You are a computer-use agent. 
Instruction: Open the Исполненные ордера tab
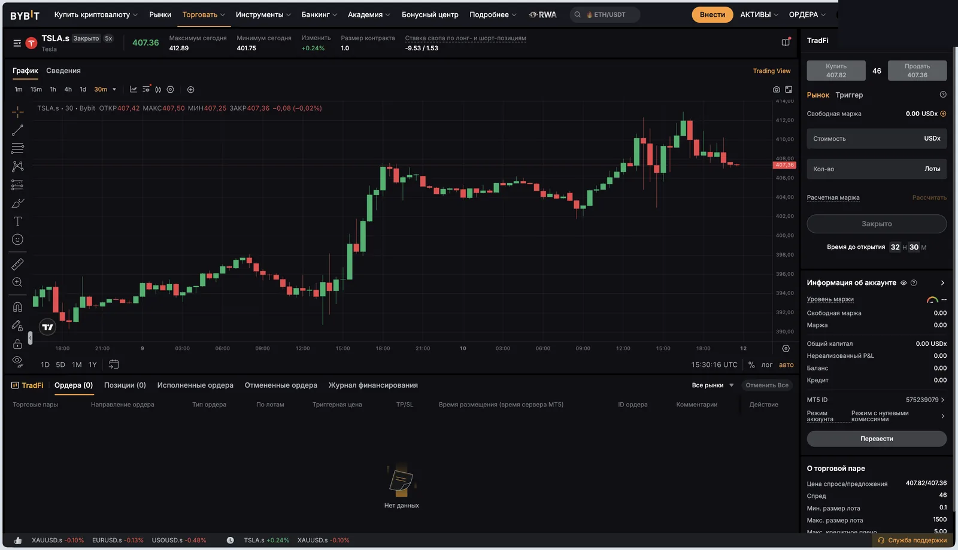point(195,385)
